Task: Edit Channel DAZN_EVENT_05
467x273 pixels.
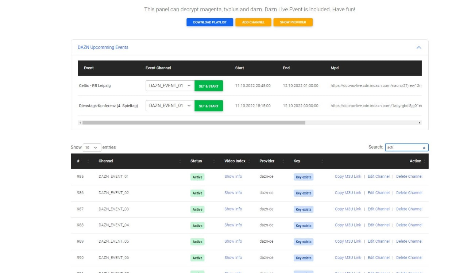Action: click(x=379, y=241)
